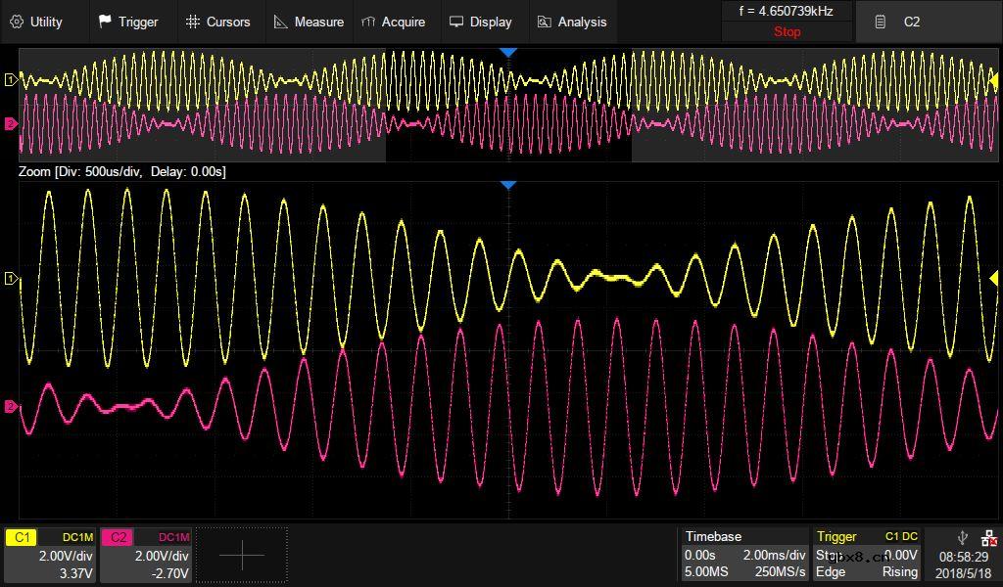Expand the C2 panel in top right
1003x587 pixels.
click(x=911, y=22)
